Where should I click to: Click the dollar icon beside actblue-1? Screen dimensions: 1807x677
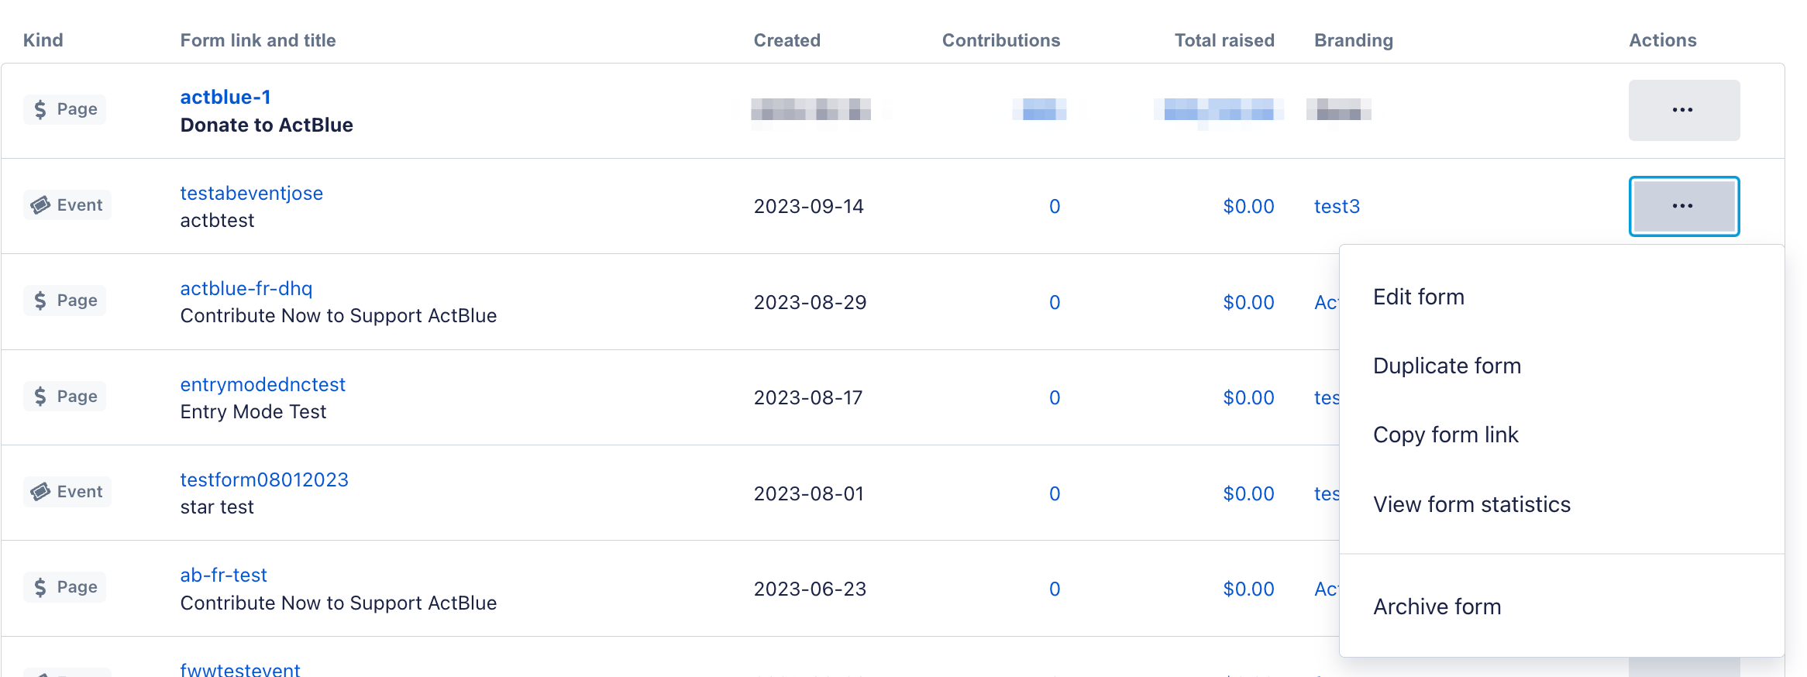(40, 110)
